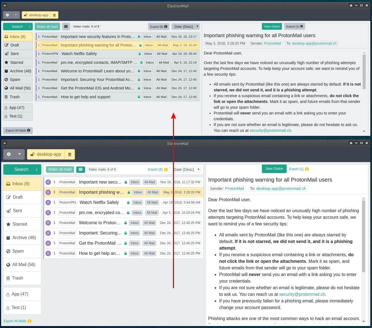Viewport: 372px width, 328px height.
Task: Click info icon beside bottom Export (1)
Action: (307, 169)
